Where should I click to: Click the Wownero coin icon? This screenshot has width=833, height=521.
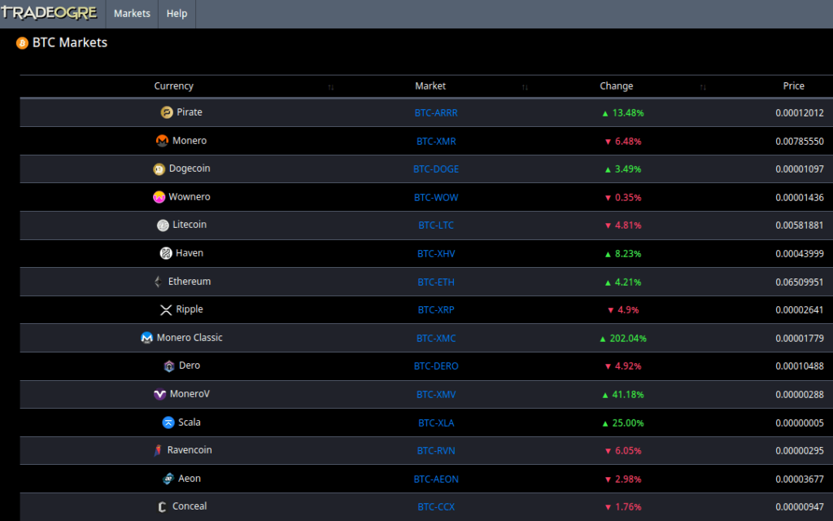(159, 197)
